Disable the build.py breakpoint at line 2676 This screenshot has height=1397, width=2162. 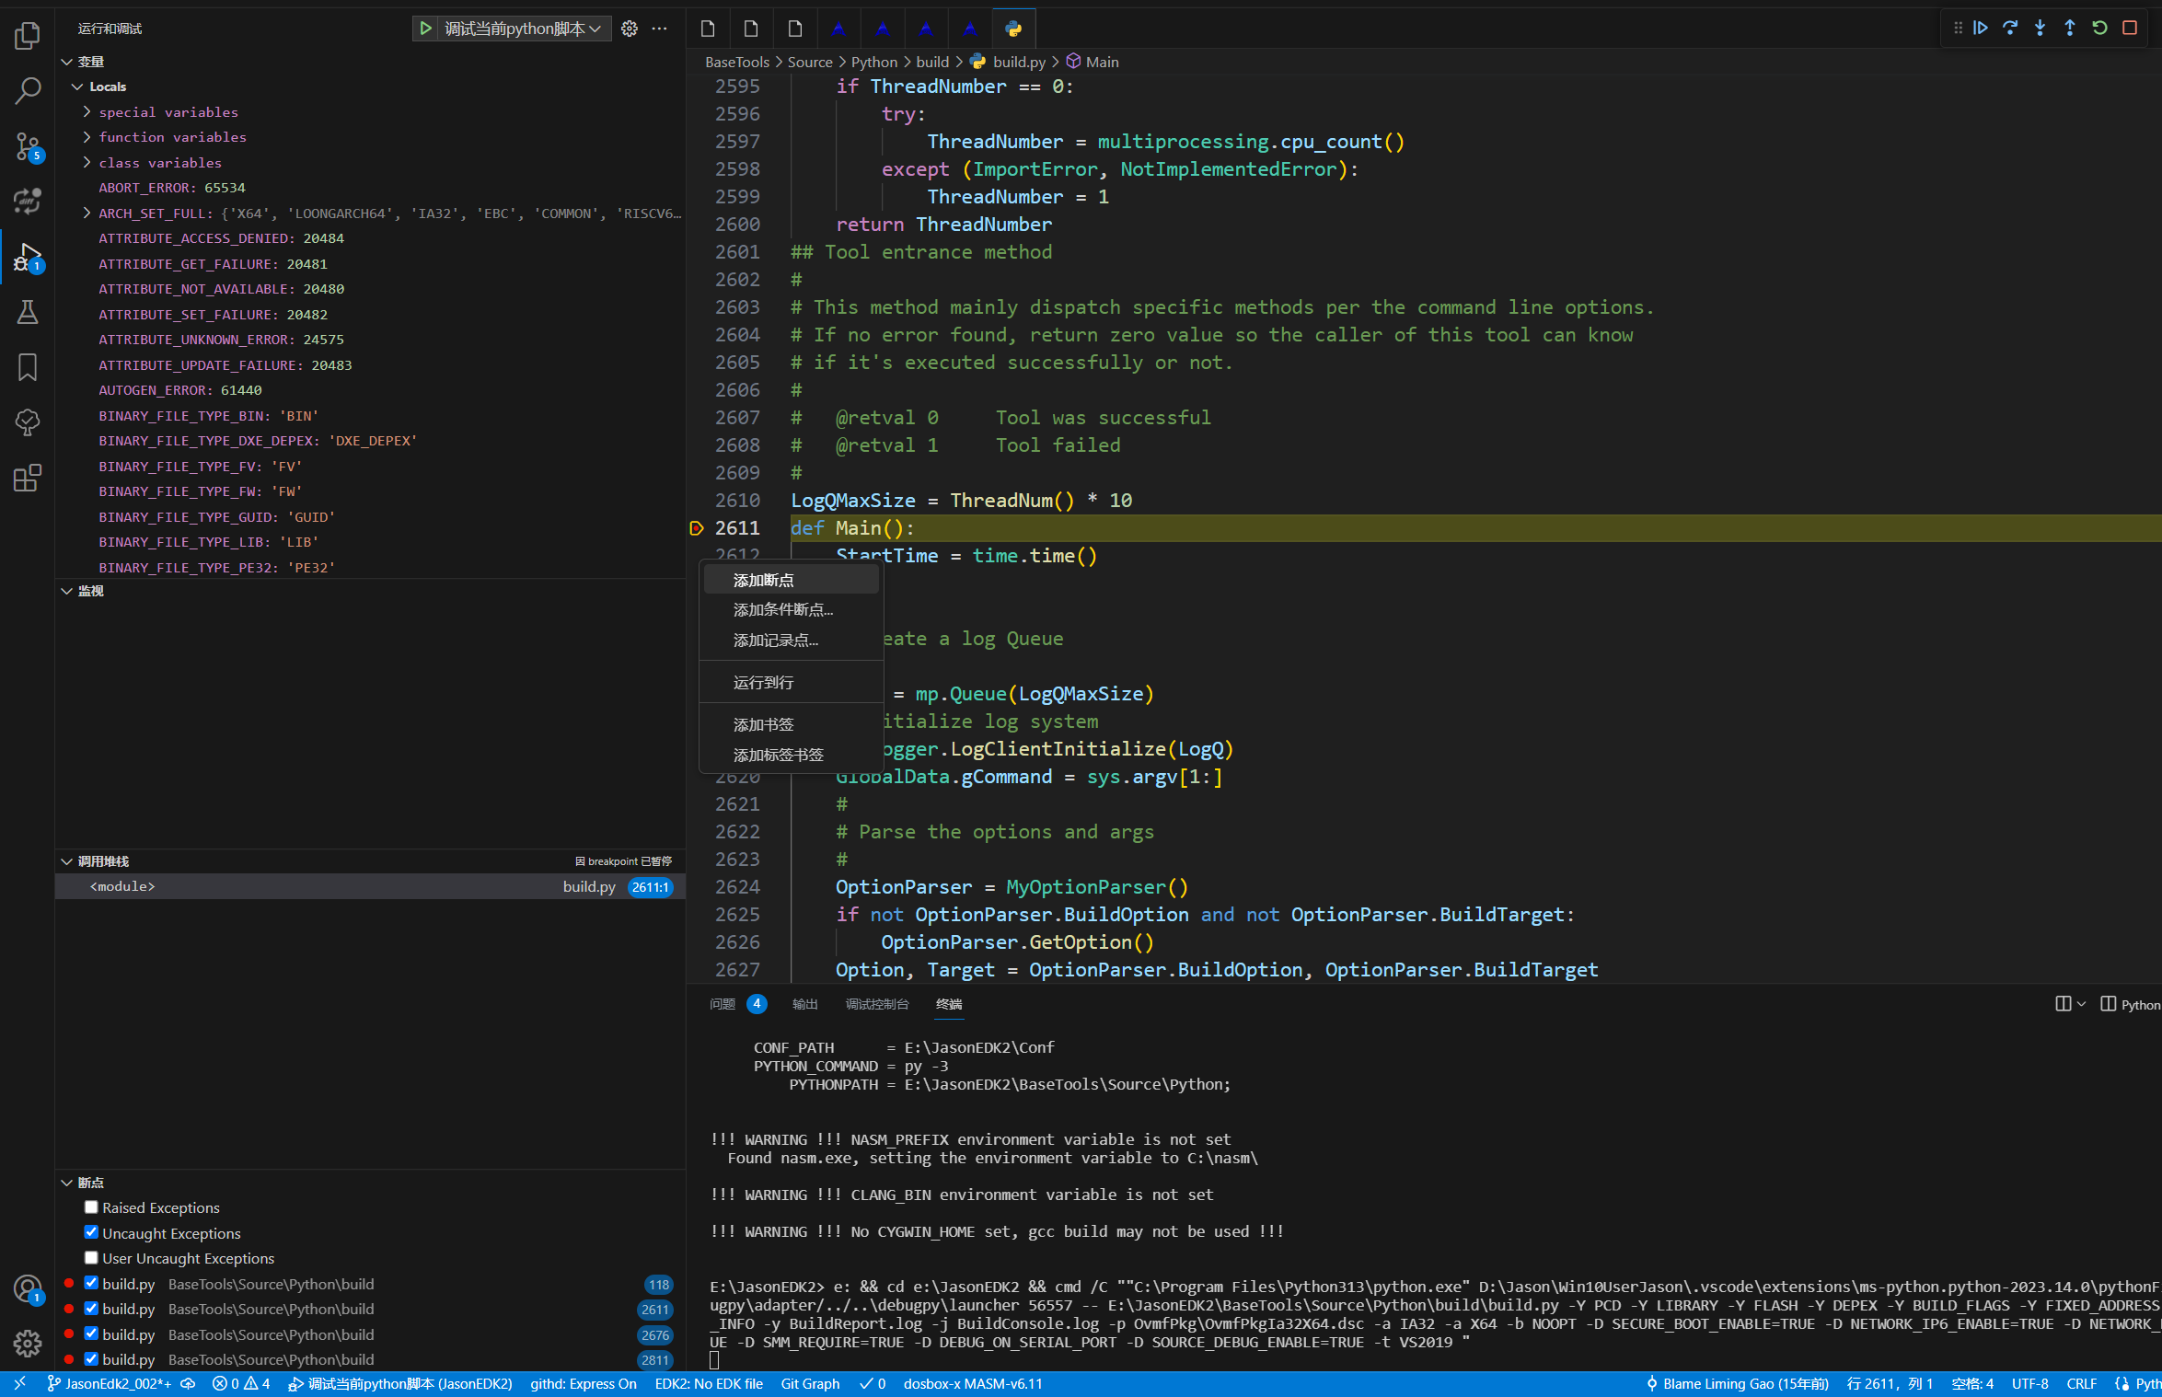coord(91,1333)
